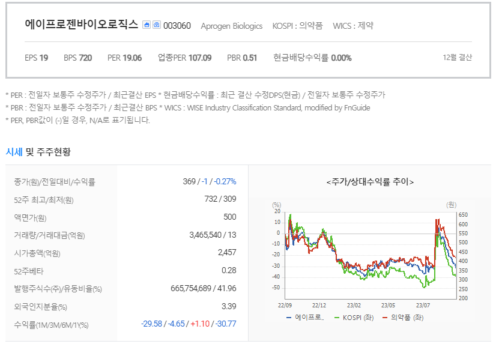
Task: Select the 액면가(원) label
Action: tap(30, 218)
